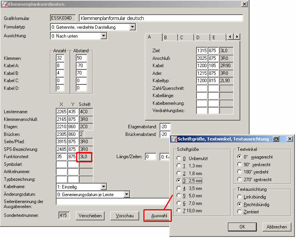296x238 pixels.
Task: Choose text angle 180° verdreht
Action: click(x=253, y=172)
